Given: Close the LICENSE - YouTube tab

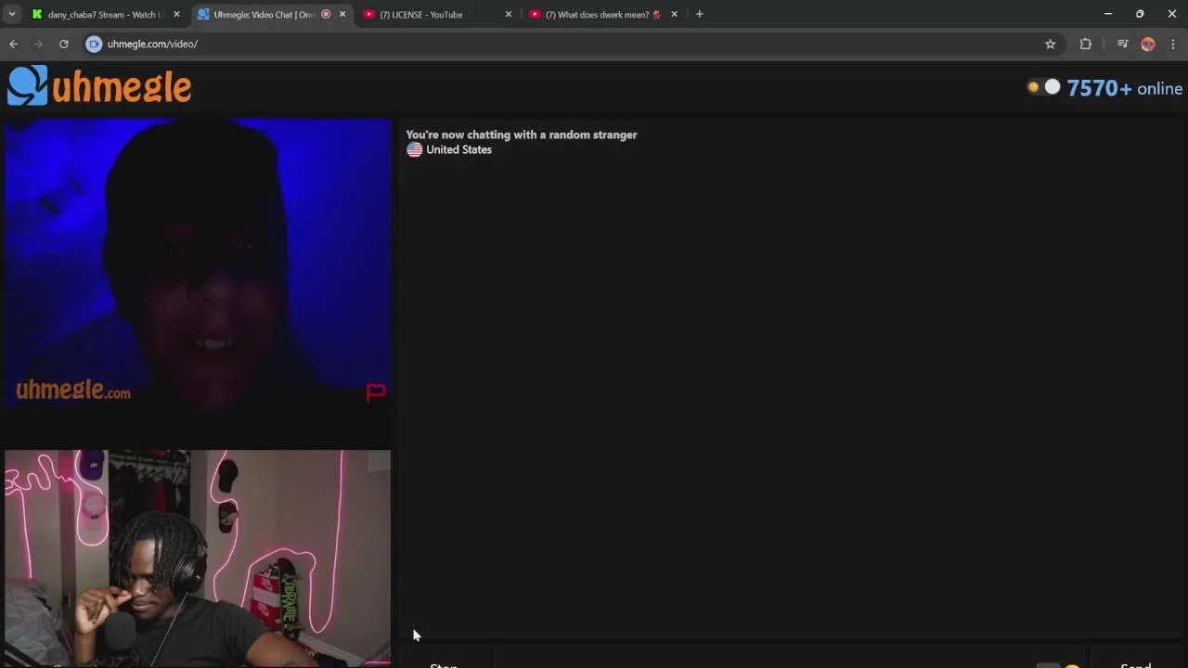Looking at the screenshot, I should point(508,14).
